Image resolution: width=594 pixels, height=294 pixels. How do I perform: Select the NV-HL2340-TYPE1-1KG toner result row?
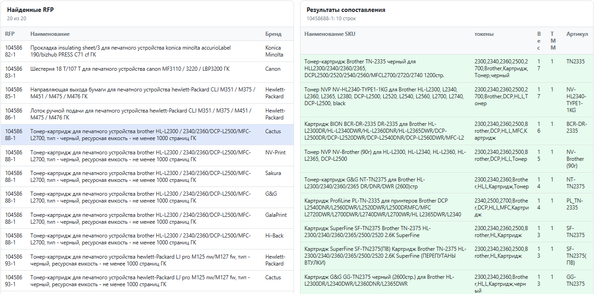pyautogui.click(x=447, y=100)
